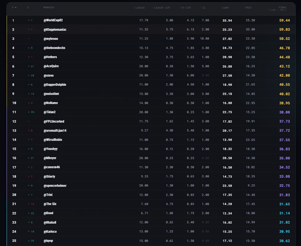The image size is (301, 246).
Task: Click red down arrow on @The Six row
Action: pyautogui.click(x=29, y=204)
